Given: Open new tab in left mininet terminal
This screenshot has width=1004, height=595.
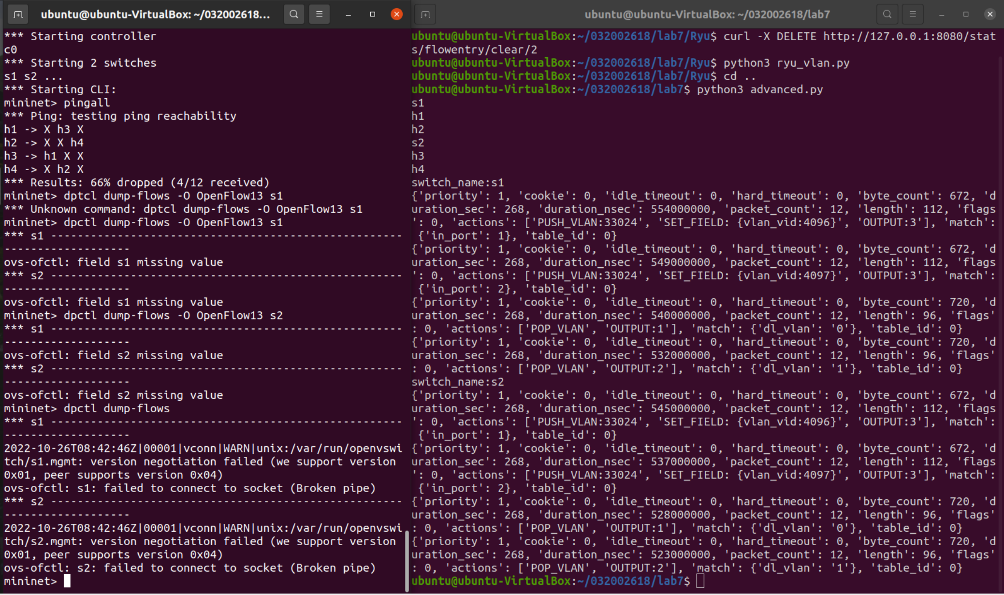Looking at the screenshot, I should [18, 15].
